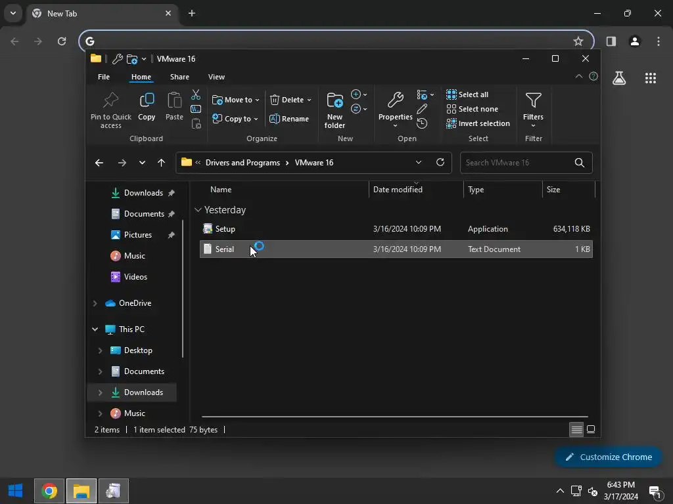Click the Cut scissors icon

[196, 94]
